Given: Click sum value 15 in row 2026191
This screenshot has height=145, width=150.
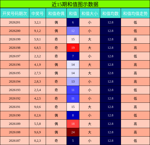Looking at the screenshot, I should point(73,107).
